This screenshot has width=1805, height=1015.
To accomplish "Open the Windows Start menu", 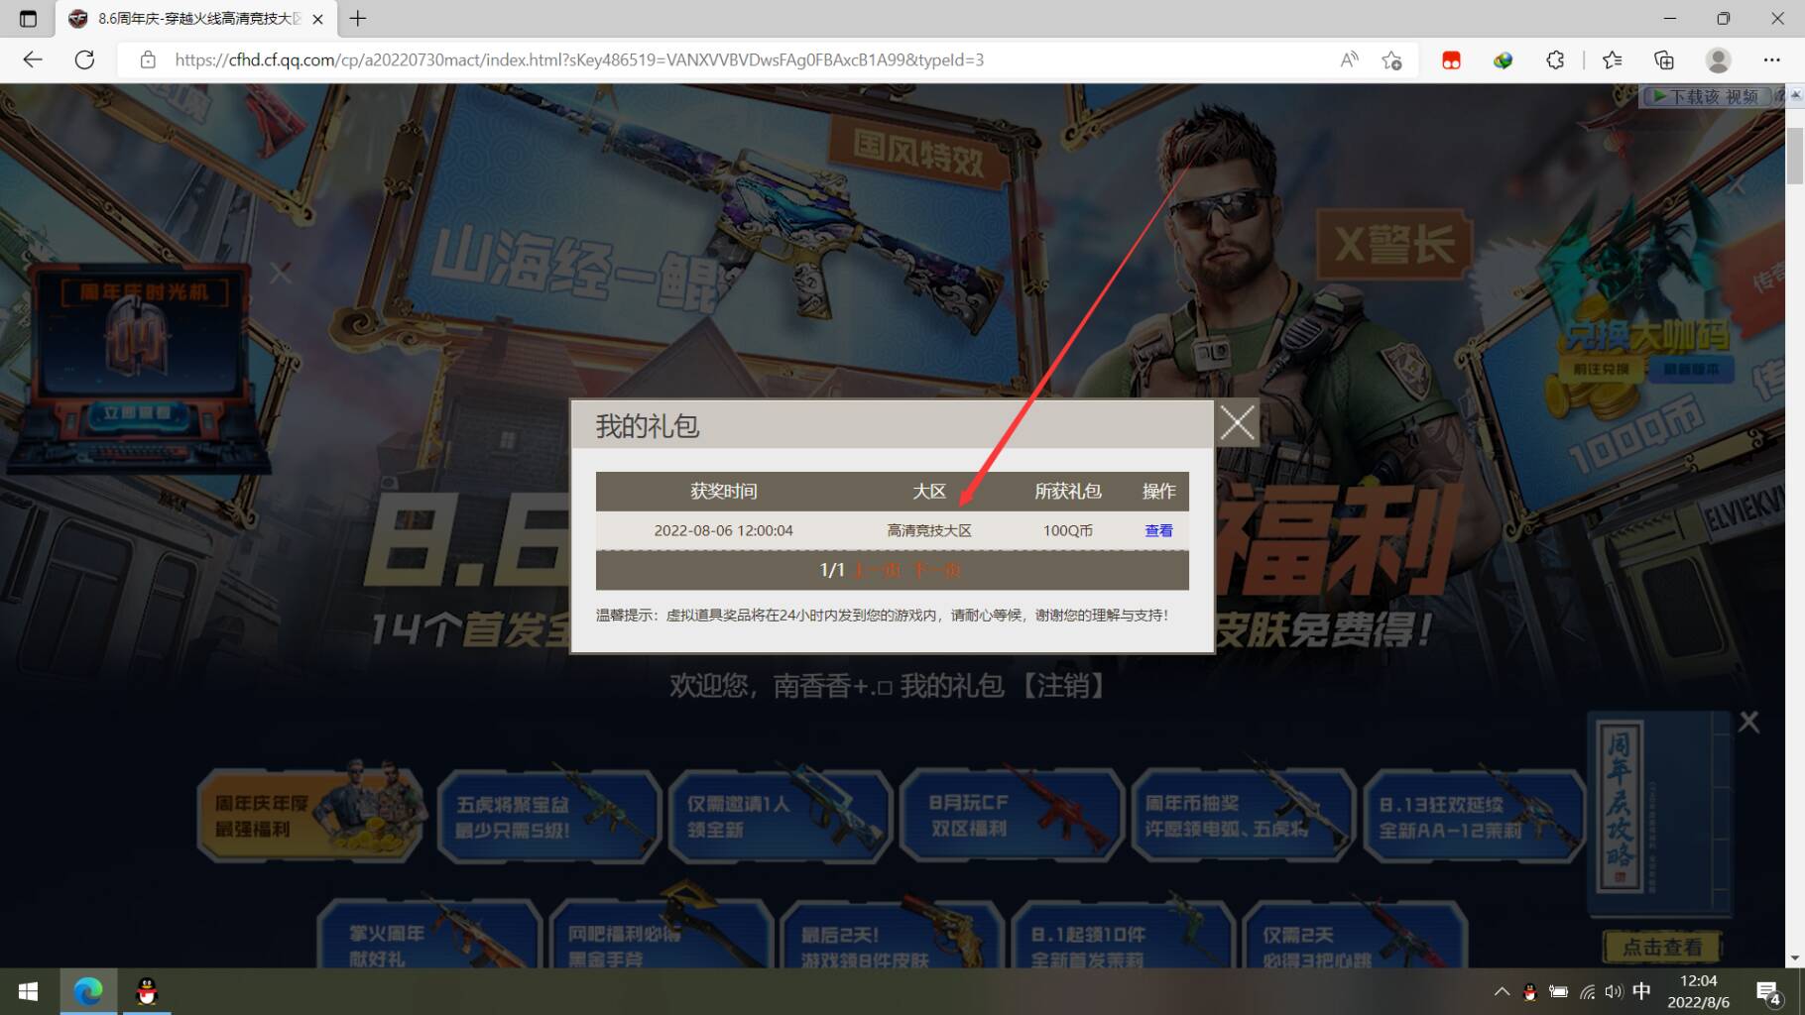I will pos(28,991).
